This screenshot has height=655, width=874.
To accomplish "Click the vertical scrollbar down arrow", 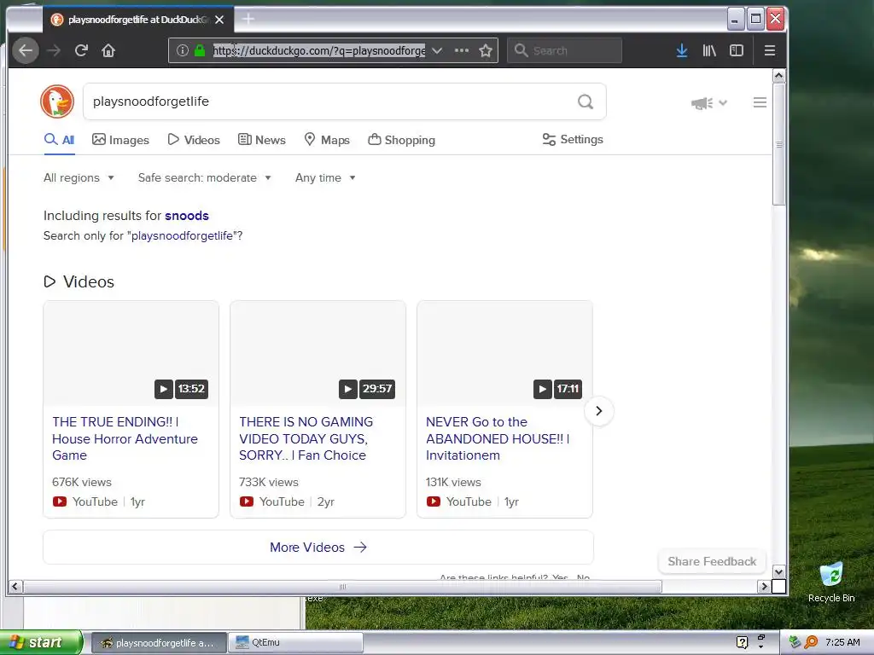I will (x=778, y=571).
